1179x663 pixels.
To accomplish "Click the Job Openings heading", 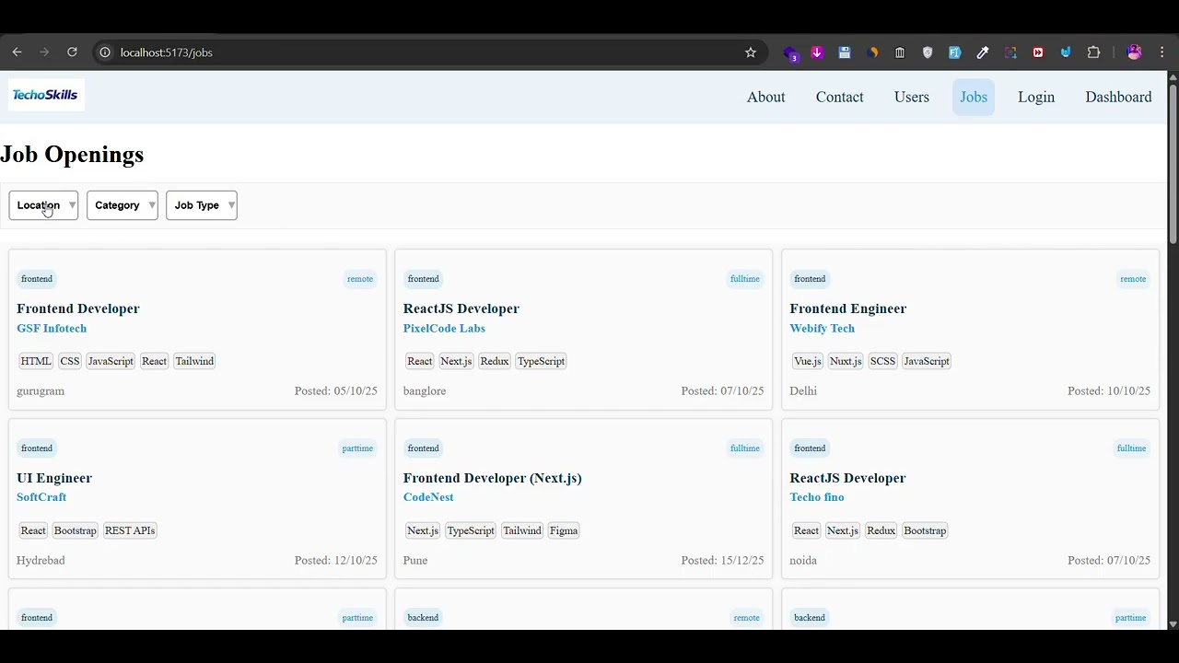I will click(x=72, y=155).
